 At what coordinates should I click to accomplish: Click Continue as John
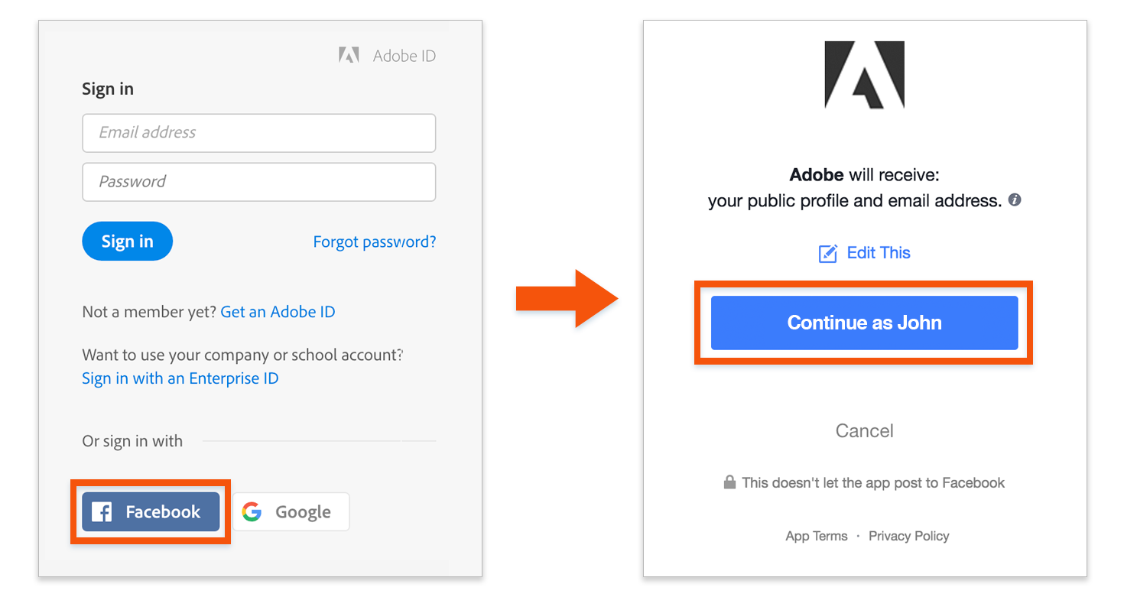point(863,323)
